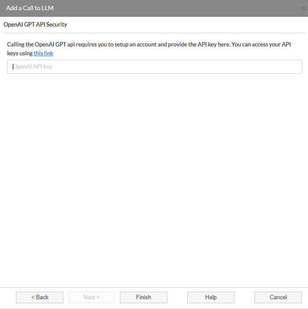Go back with the < Back button
Screen dimensions: 308x309
39,297
